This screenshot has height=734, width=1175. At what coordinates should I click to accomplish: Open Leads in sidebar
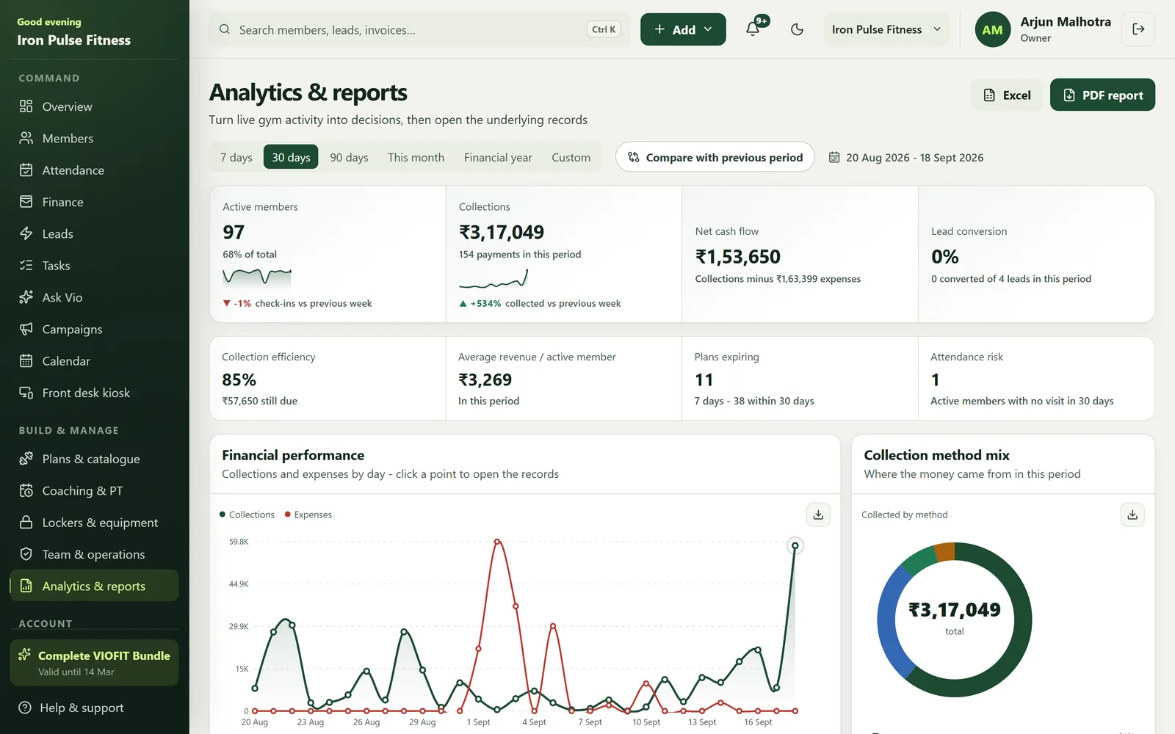[94, 233]
